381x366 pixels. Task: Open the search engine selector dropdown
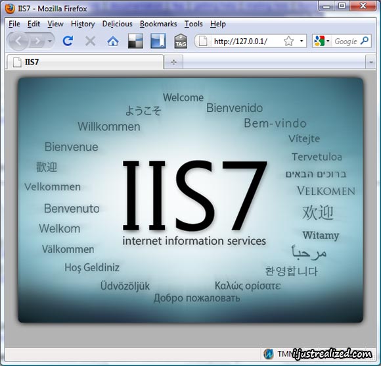pos(321,41)
